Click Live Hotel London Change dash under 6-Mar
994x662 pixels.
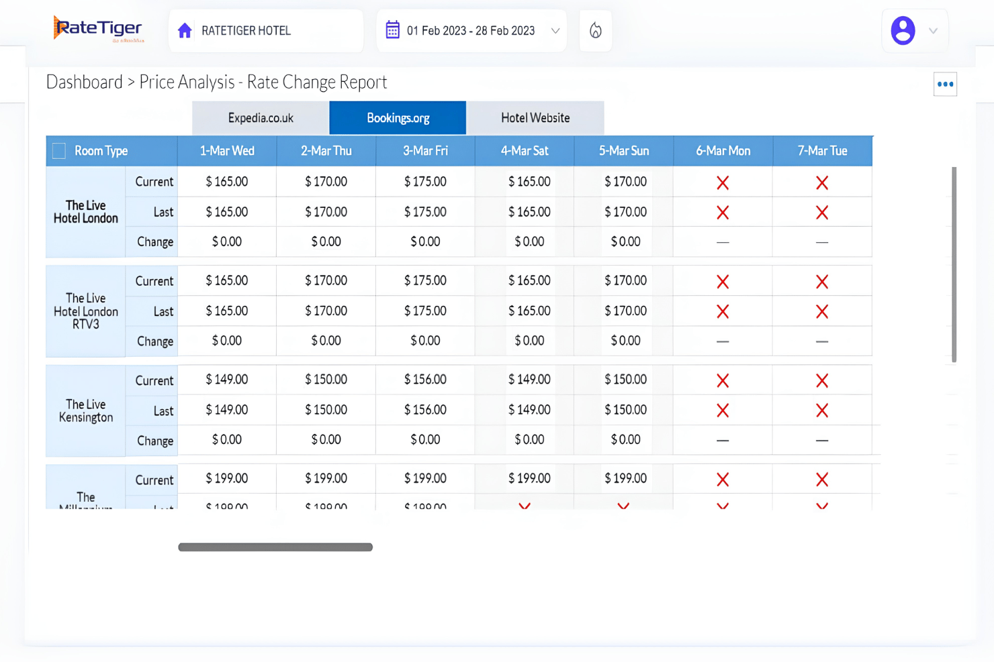coord(723,242)
